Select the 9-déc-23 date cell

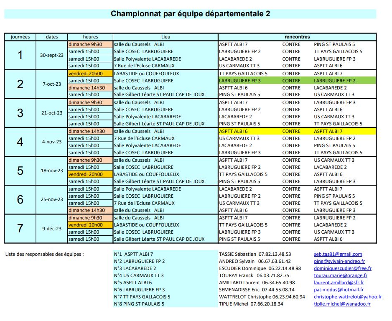pyautogui.click(x=52, y=229)
